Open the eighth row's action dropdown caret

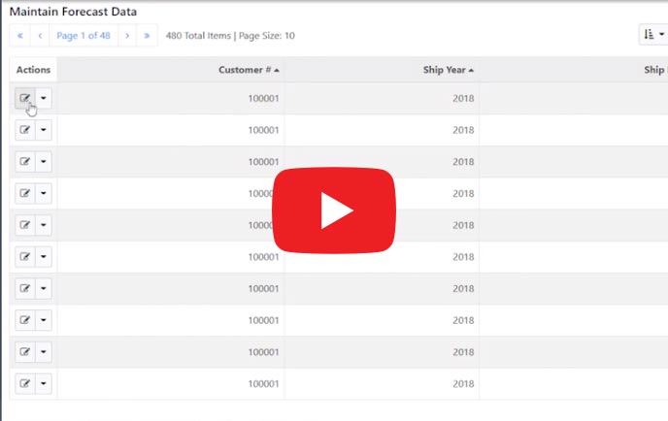click(x=44, y=320)
